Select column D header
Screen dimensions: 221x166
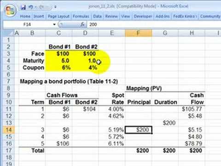click(85, 33)
